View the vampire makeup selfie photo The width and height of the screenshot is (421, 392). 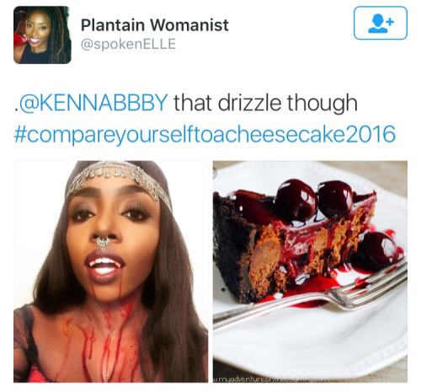point(111,271)
